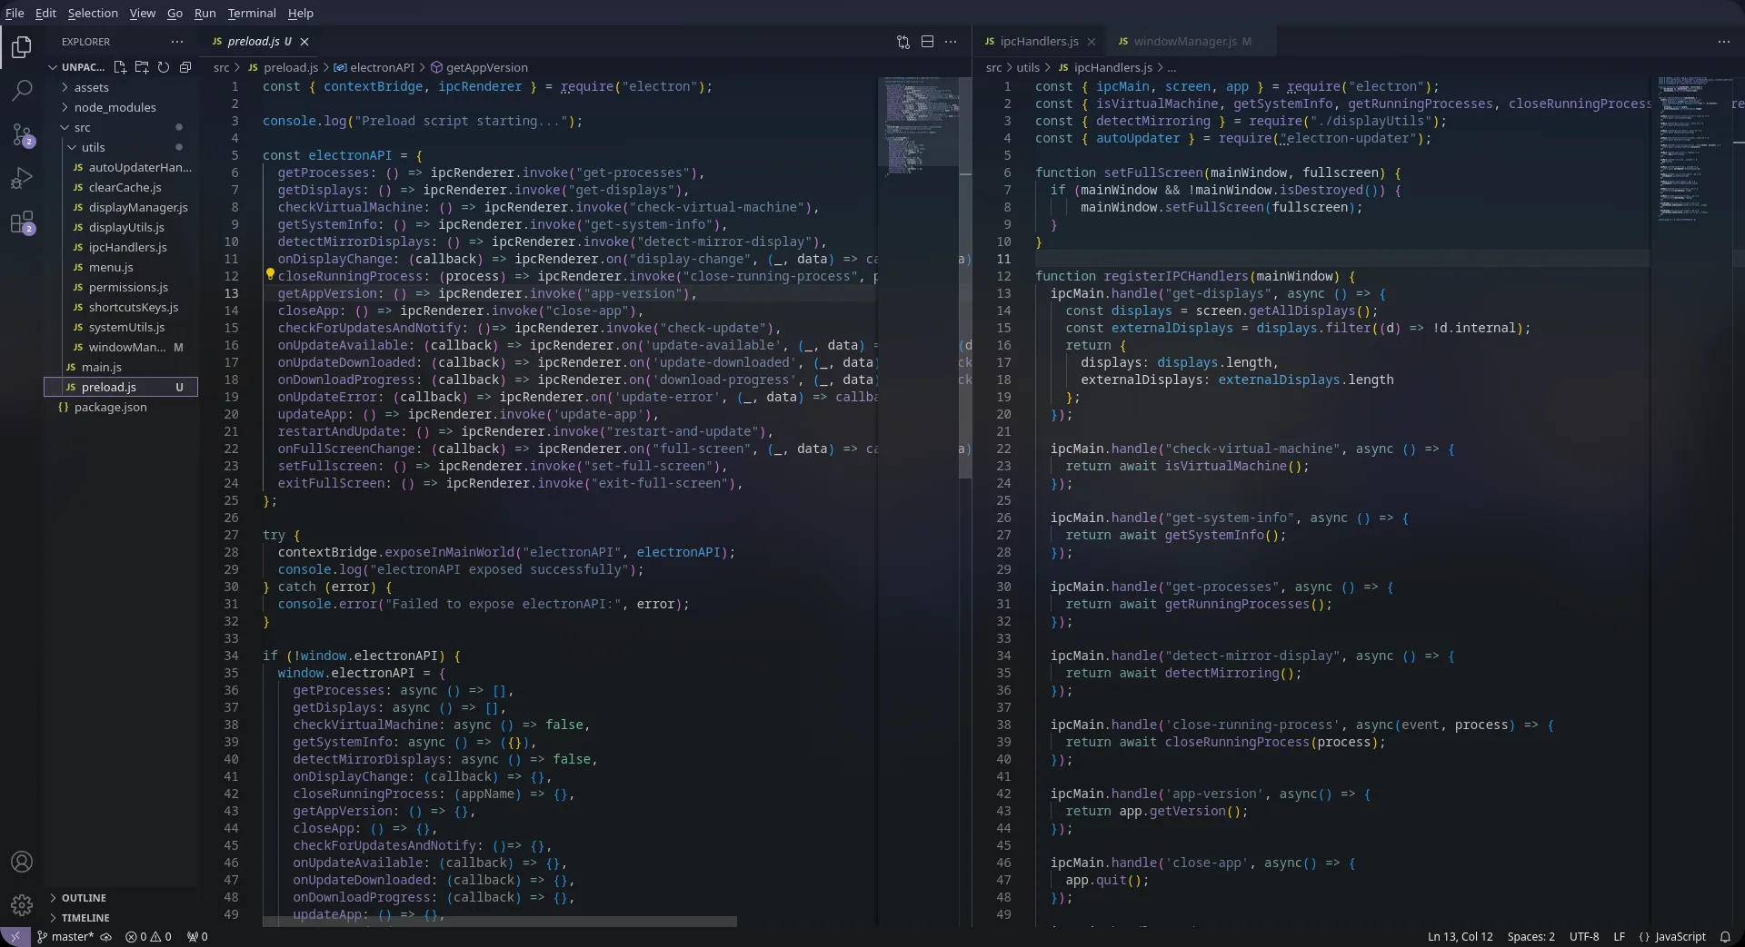Click the Accounts icon in the activity bar

(x=22, y=862)
